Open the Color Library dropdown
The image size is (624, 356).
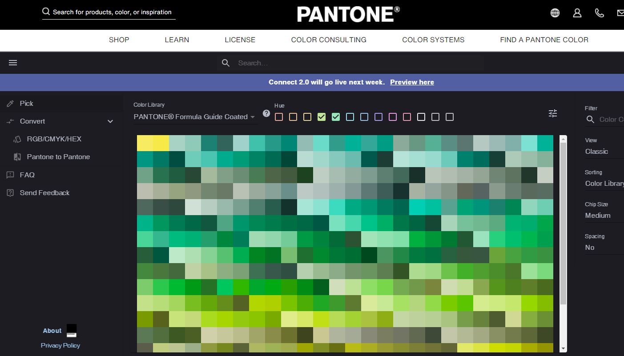click(x=194, y=117)
